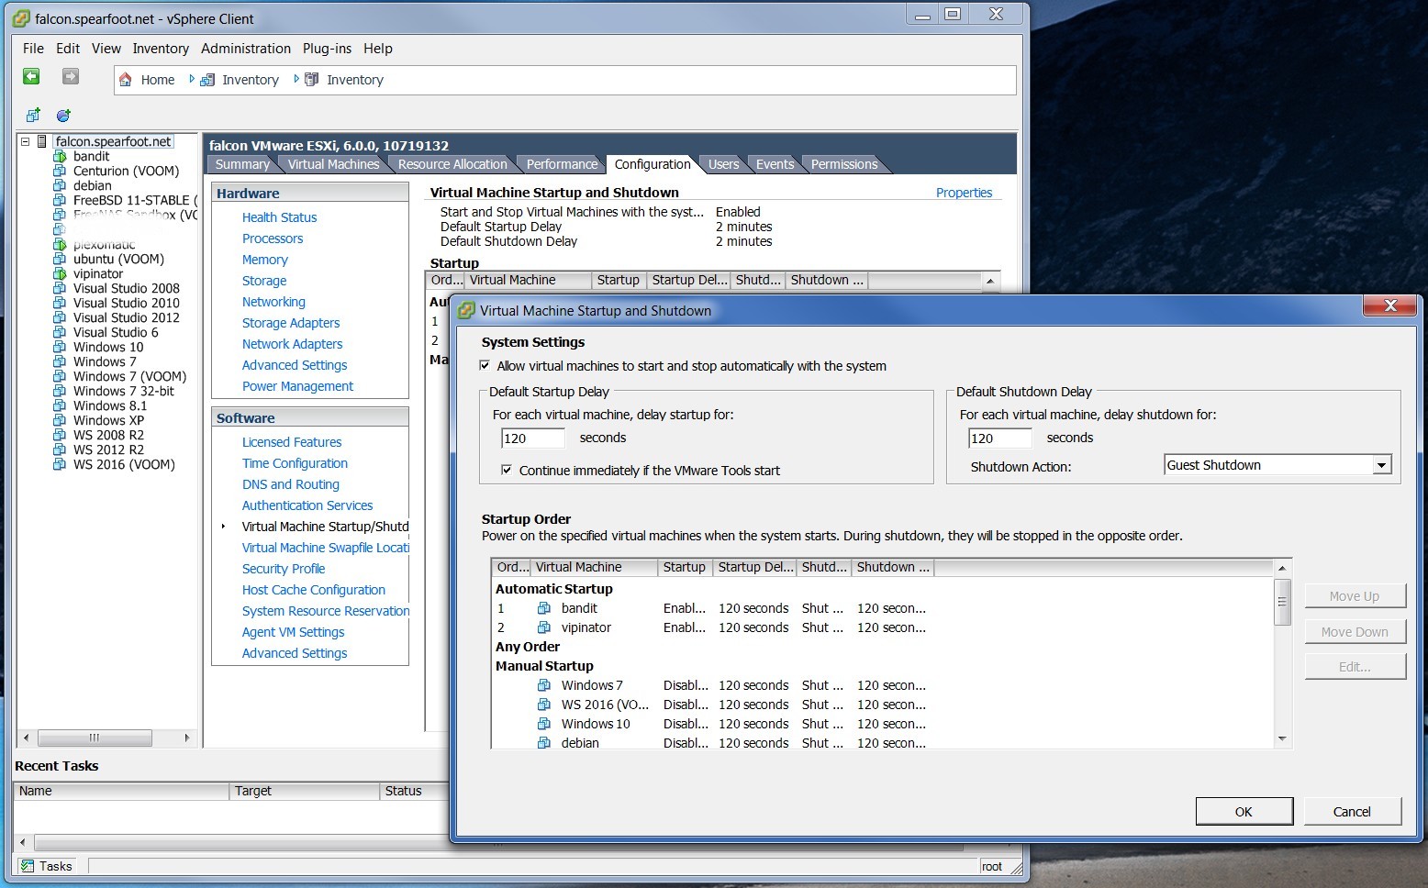
Task: Click OK in the Startup and Shutdown dialog
Action: [1244, 811]
